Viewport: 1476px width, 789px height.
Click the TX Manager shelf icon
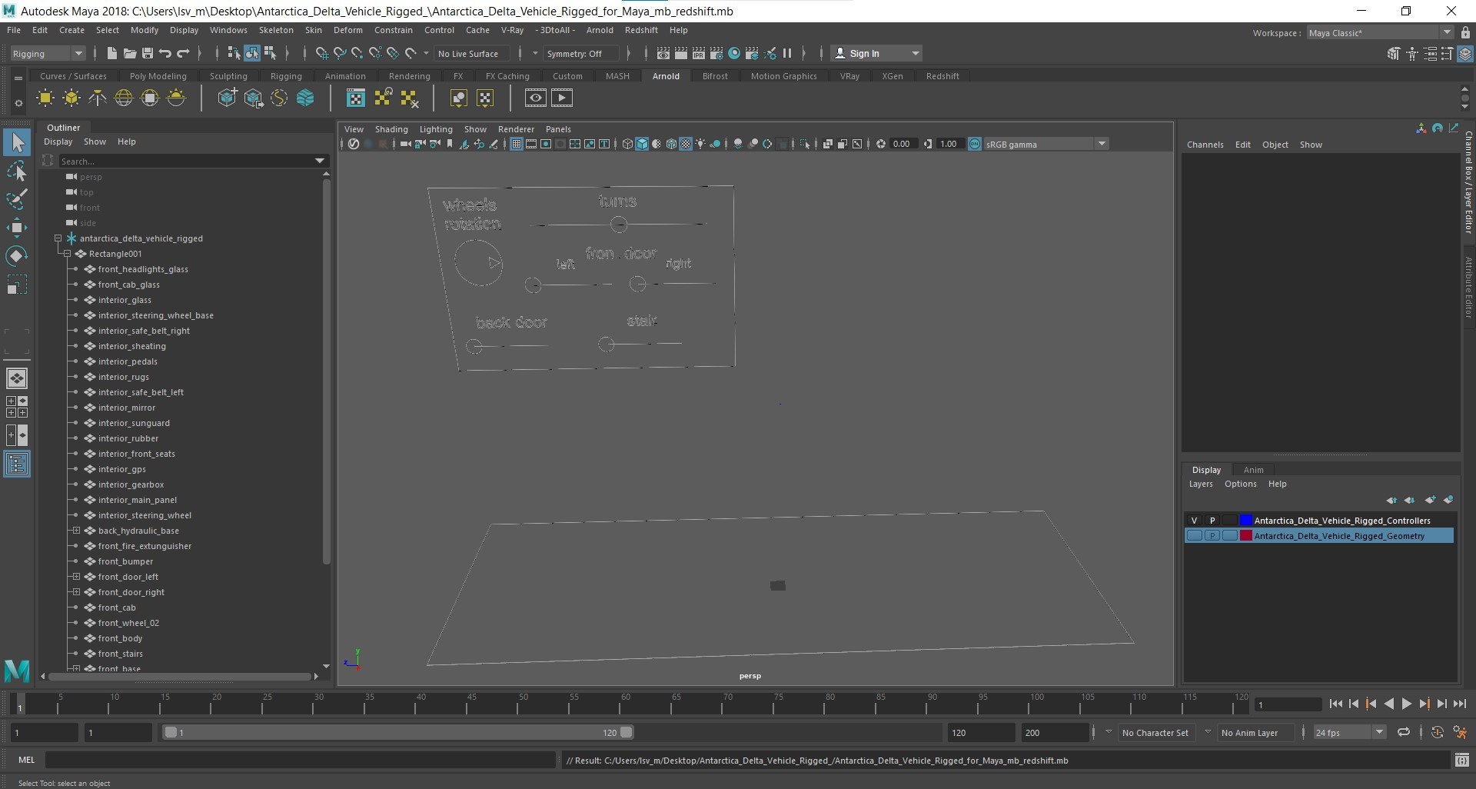tap(356, 98)
